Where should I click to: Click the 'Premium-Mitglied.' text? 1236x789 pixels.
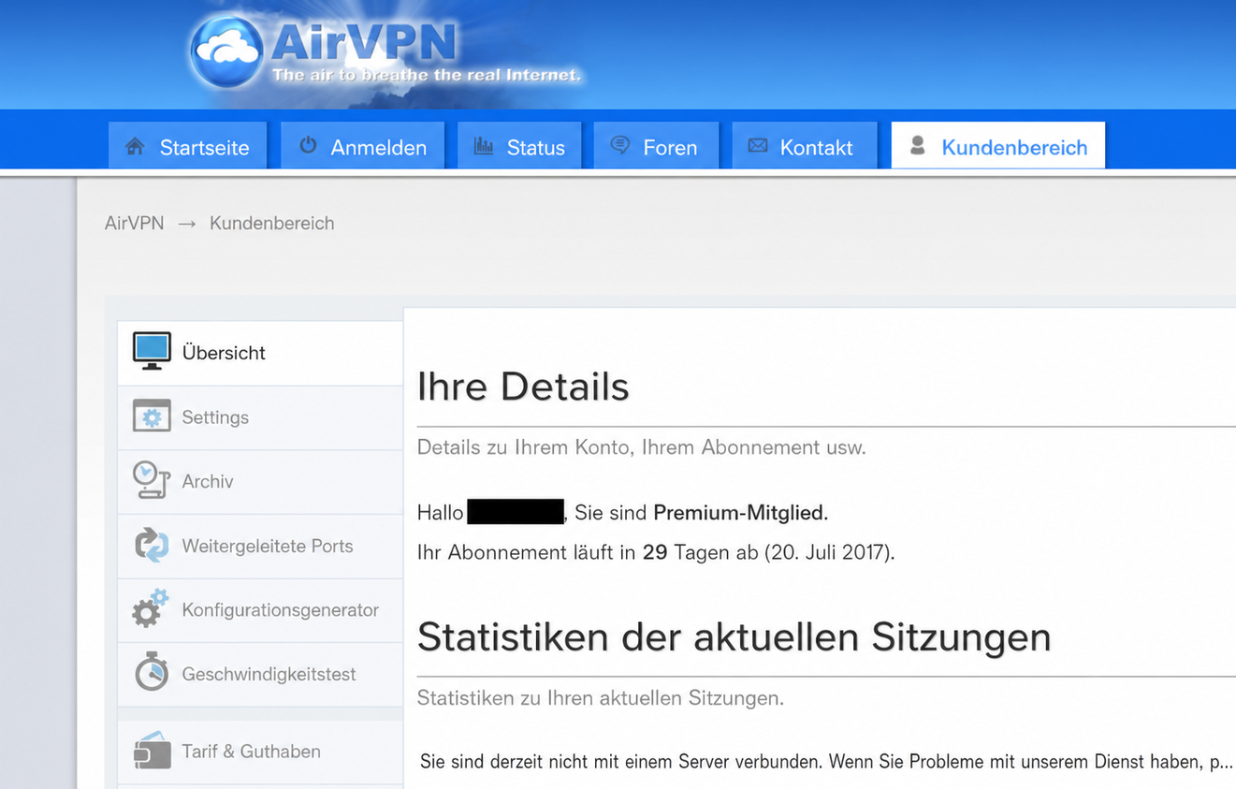tap(740, 513)
